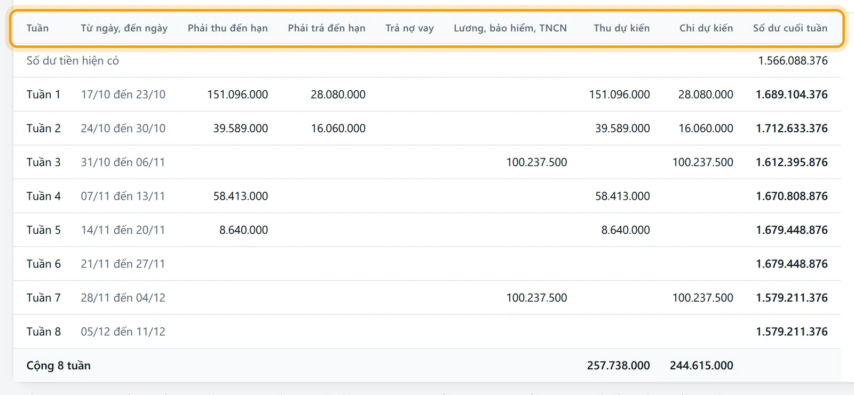
Task: Select 58.413.000 in the Phải thu đến hạn column
Action: [241, 196]
